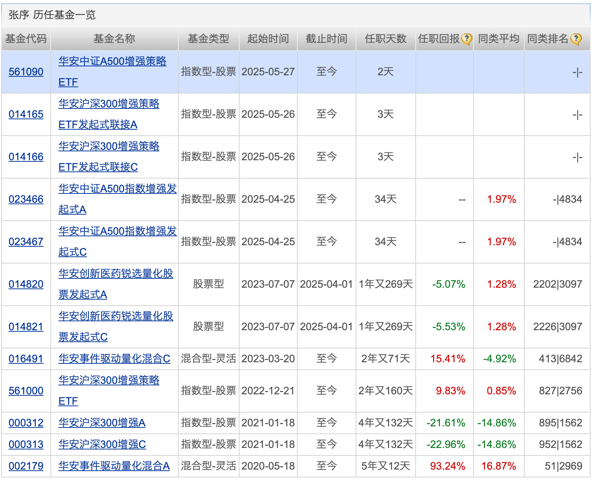Click ranking cell 51|2969
594x483 pixels.
click(563, 466)
